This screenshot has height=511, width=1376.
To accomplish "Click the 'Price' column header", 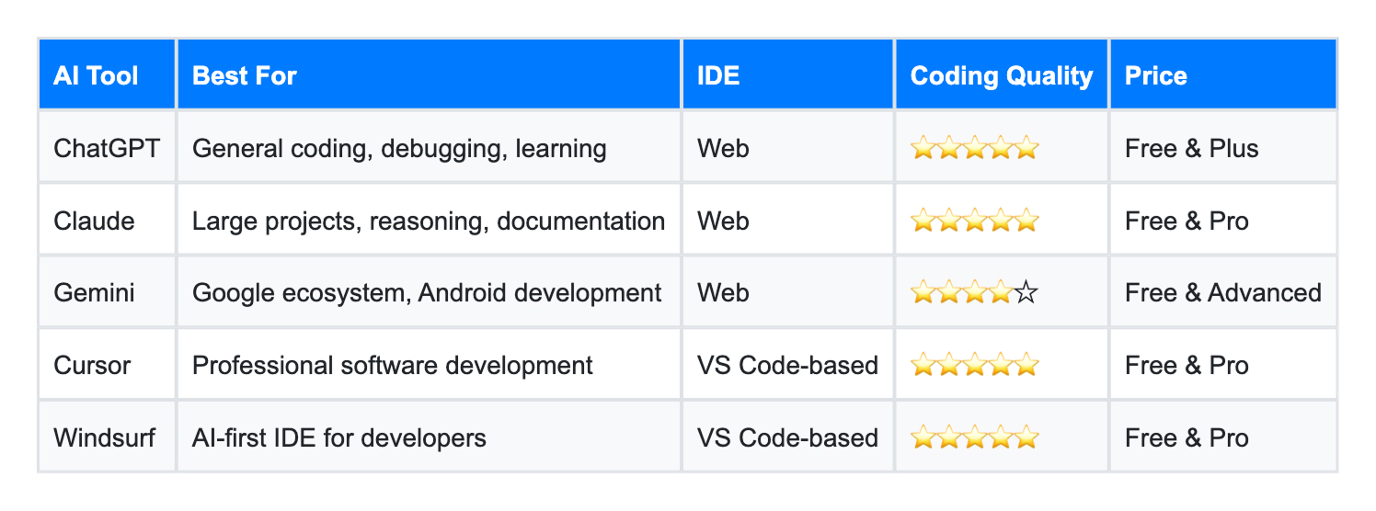I will [1223, 74].
